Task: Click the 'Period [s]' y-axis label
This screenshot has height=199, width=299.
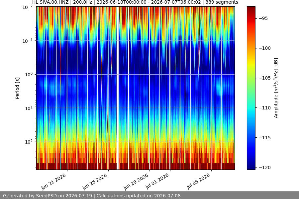Action: 17,88
